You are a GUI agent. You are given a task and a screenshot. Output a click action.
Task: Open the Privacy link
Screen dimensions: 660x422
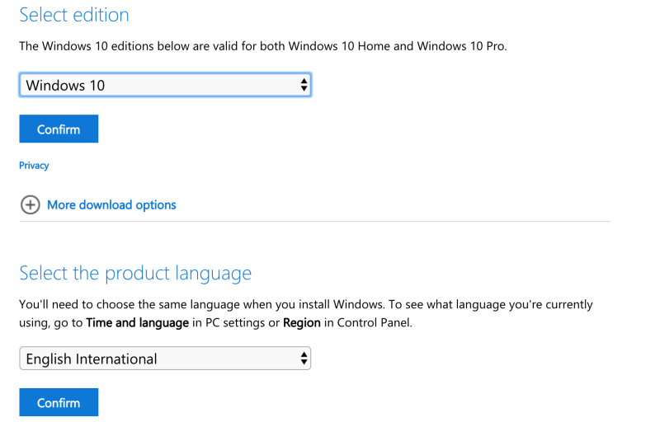(34, 166)
